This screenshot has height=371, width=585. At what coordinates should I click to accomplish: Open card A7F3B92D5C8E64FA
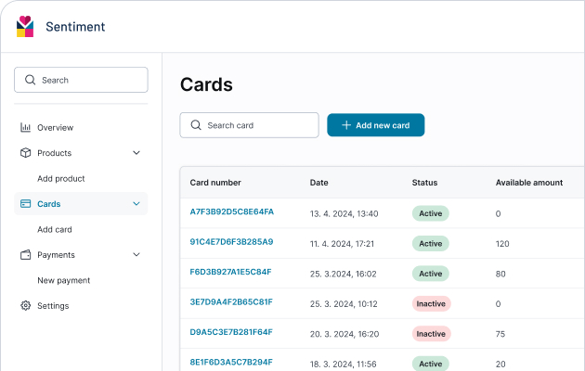pyautogui.click(x=232, y=211)
